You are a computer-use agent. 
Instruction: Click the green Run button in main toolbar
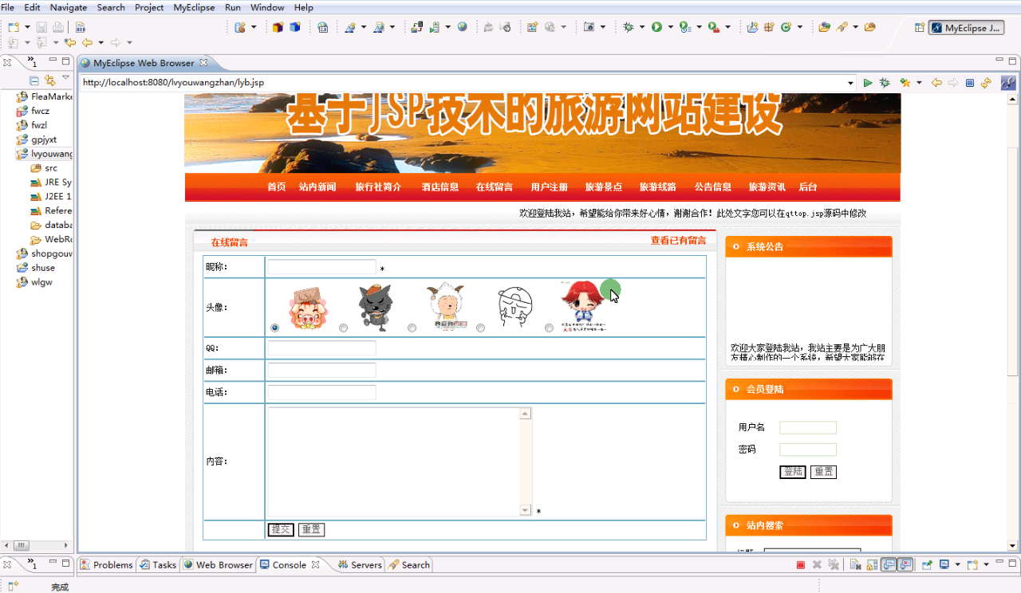pyautogui.click(x=656, y=27)
